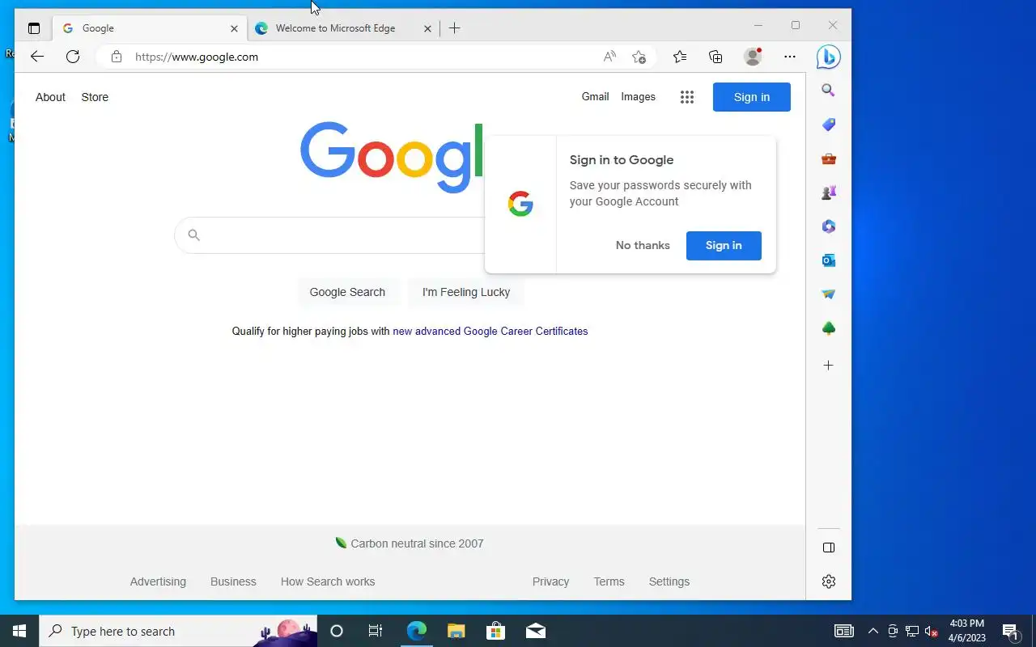Open the Business footer link
Screen dimensions: 1036x647
[233, 581]
